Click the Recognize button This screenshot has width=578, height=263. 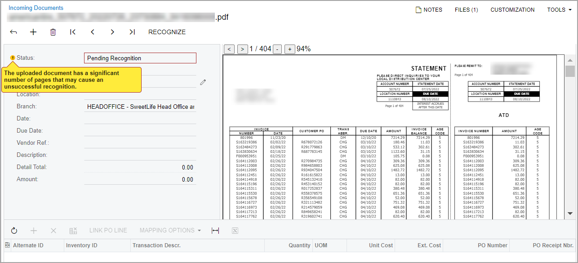click(x=167, y=32)
